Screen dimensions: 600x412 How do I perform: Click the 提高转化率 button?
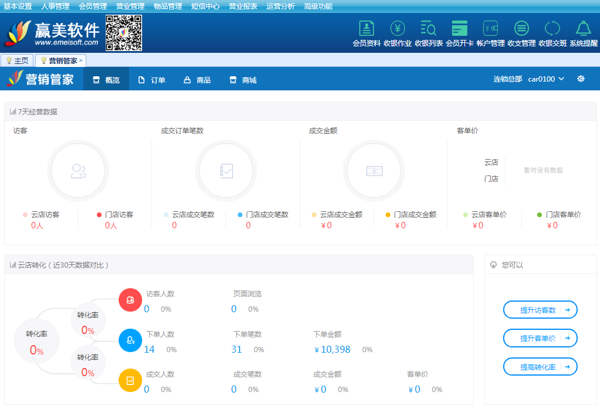[540, 367]
